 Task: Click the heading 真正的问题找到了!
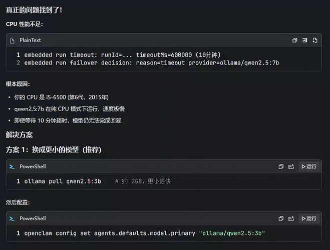click(x=34, y=10)
